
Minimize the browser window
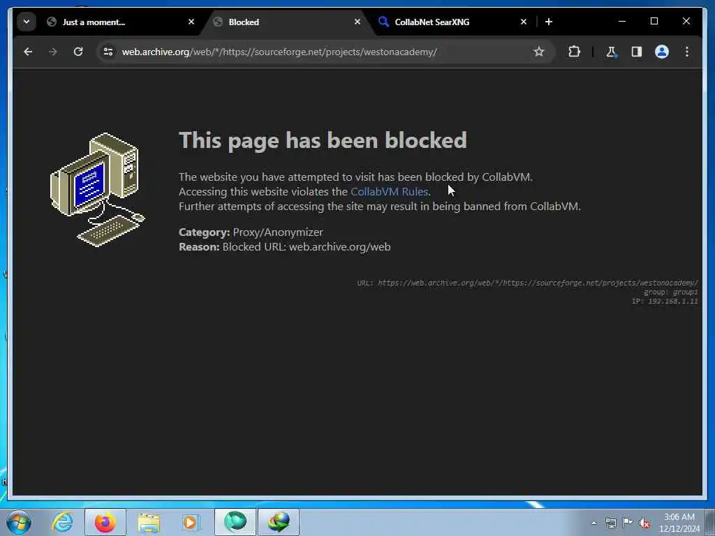(x=622, y=22)
